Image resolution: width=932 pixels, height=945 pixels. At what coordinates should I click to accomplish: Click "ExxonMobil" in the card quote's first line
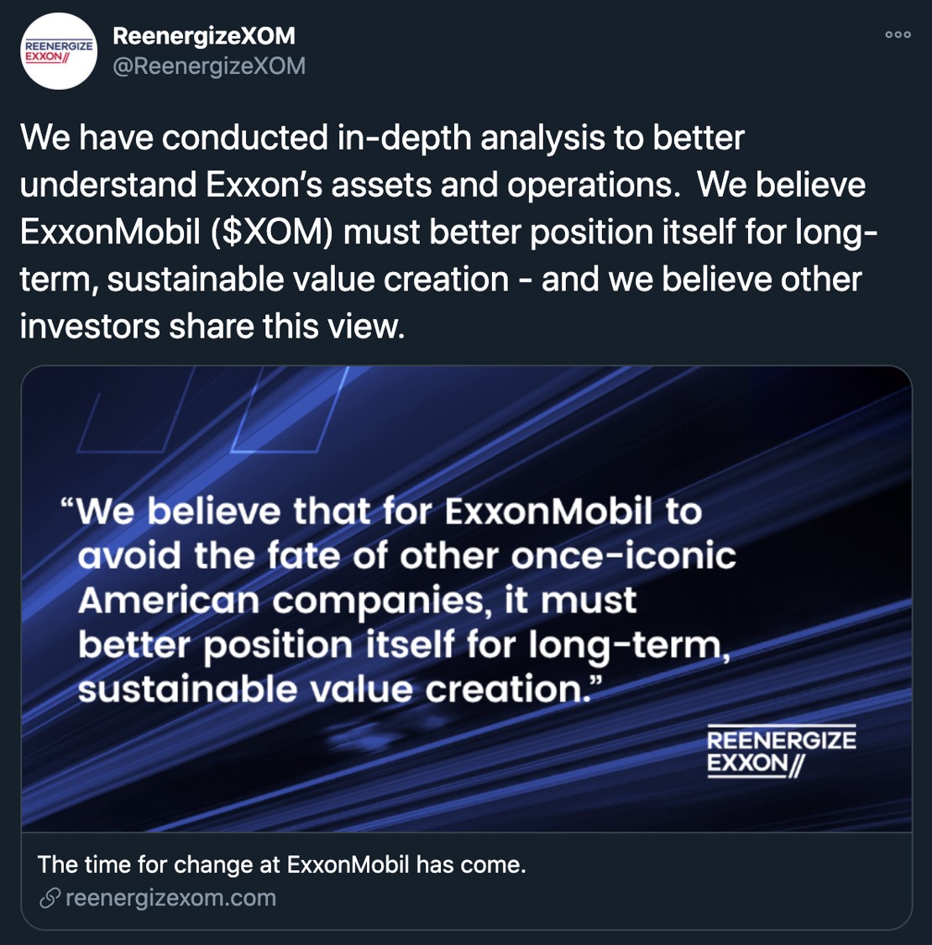tap(547, 511)
